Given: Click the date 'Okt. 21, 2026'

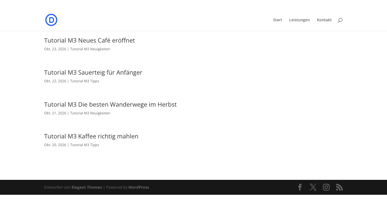Looking at the screenshot, I should [x=55, y=113].
